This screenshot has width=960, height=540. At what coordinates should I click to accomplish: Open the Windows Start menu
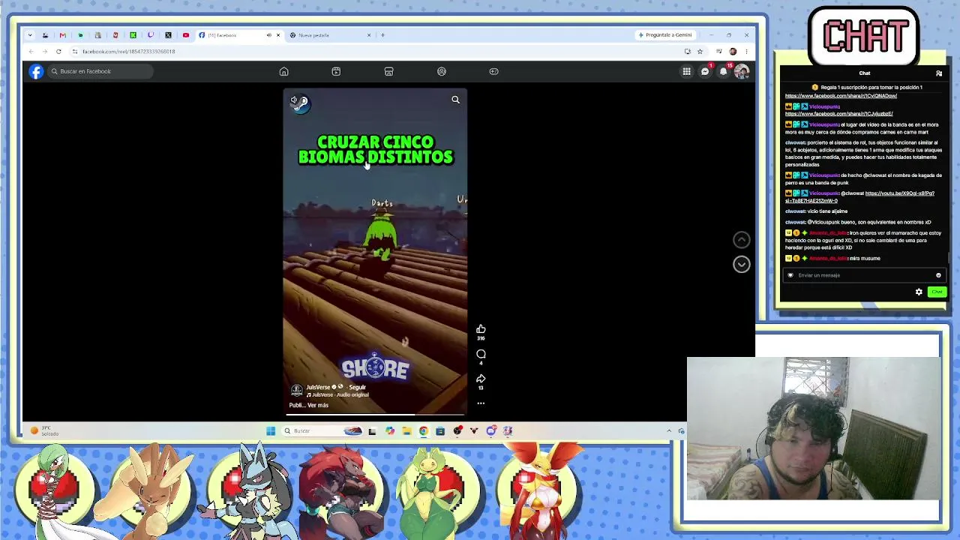point(271,430)
